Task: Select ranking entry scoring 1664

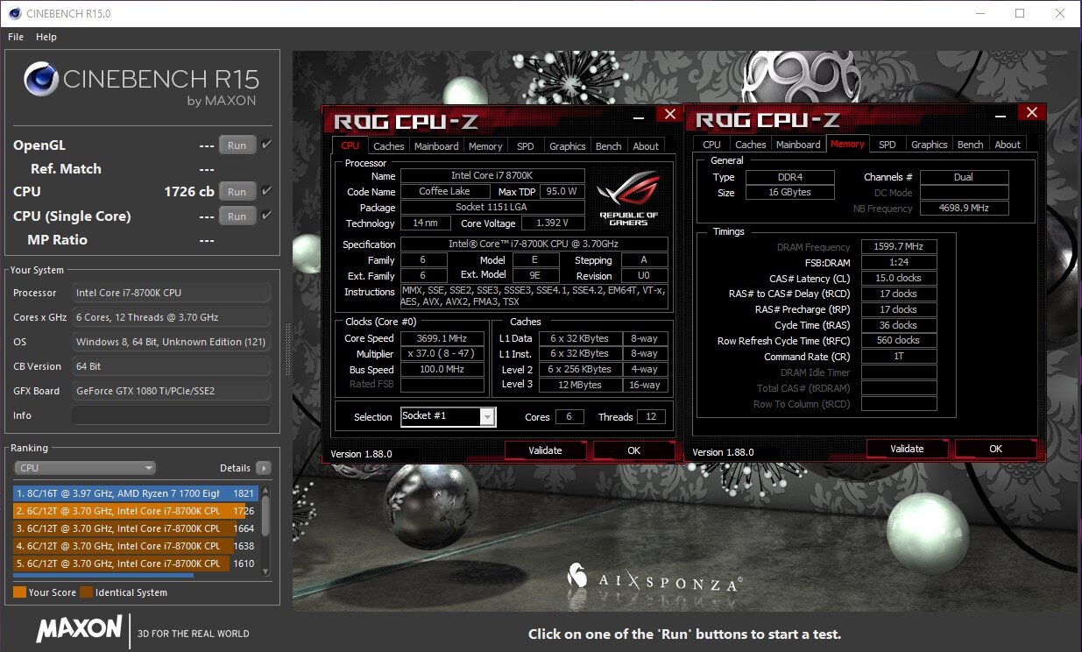Action: (x=136, y=528)
